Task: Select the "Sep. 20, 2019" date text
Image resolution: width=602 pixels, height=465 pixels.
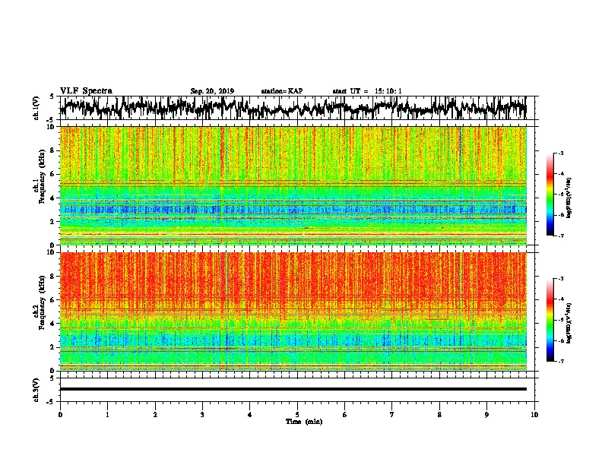Action: [x=212, y=91]
